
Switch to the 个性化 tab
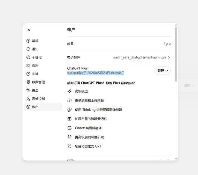click(43, 57)
